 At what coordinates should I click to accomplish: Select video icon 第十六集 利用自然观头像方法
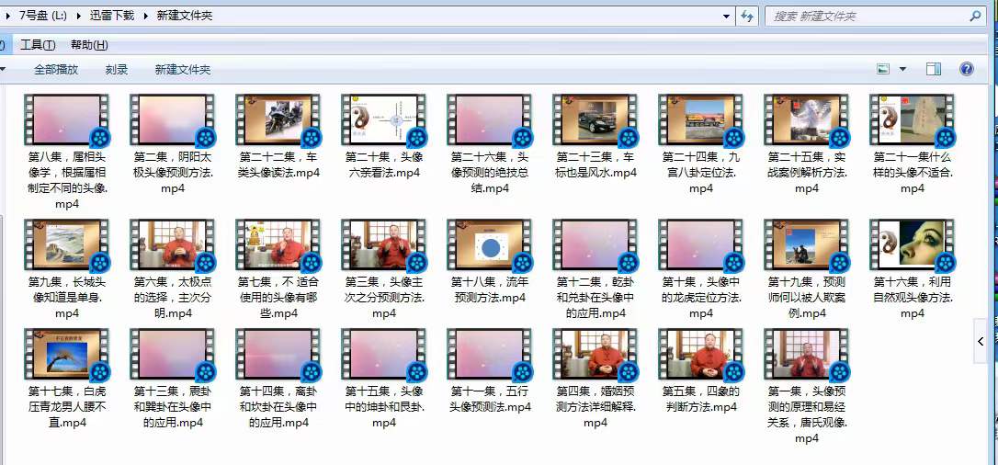tap(912, 245)
